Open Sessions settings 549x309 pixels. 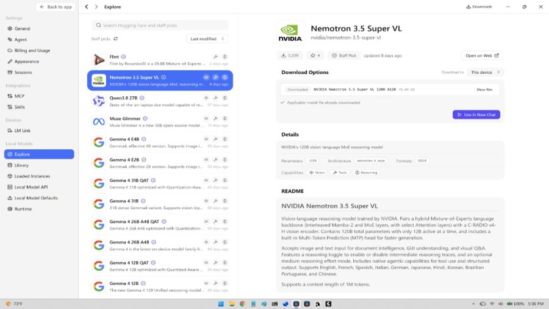coord(23,72)
